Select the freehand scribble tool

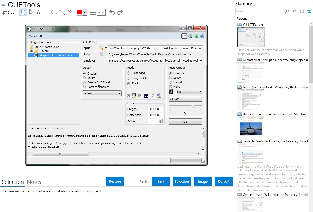(70, 12)
